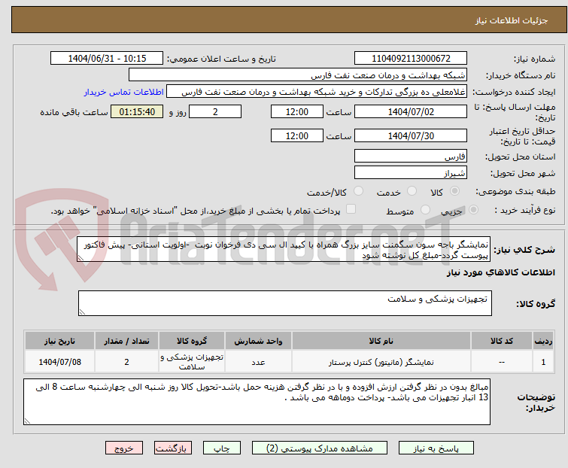This screenshot has width=568, height=468.
Task: Click the unit cell عدد
Action: point(258,362)
